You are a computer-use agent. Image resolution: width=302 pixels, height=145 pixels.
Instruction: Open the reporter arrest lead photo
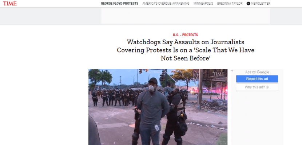158,107
